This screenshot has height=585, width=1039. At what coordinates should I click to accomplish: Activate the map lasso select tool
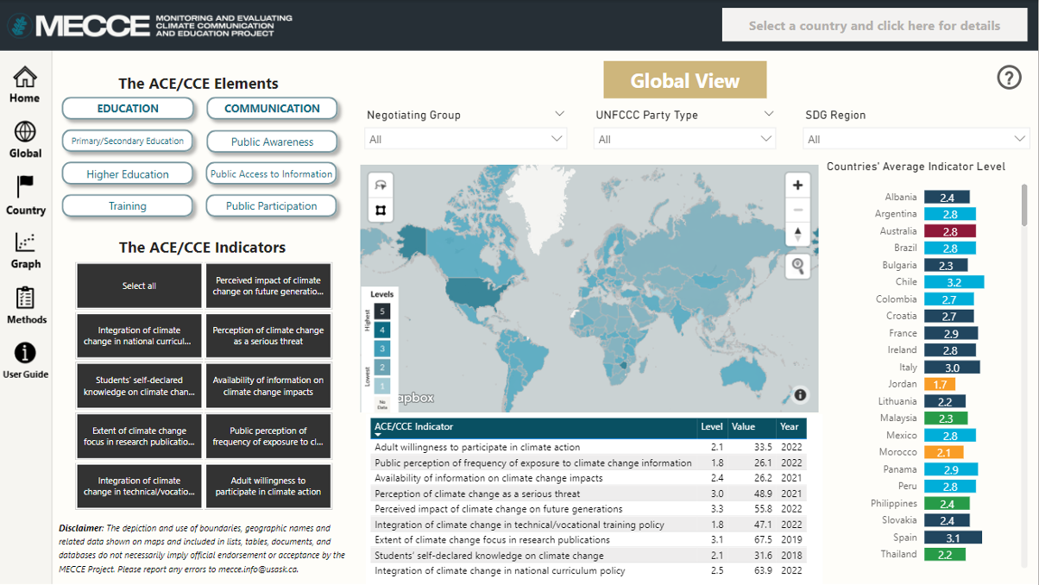(380, 186)
